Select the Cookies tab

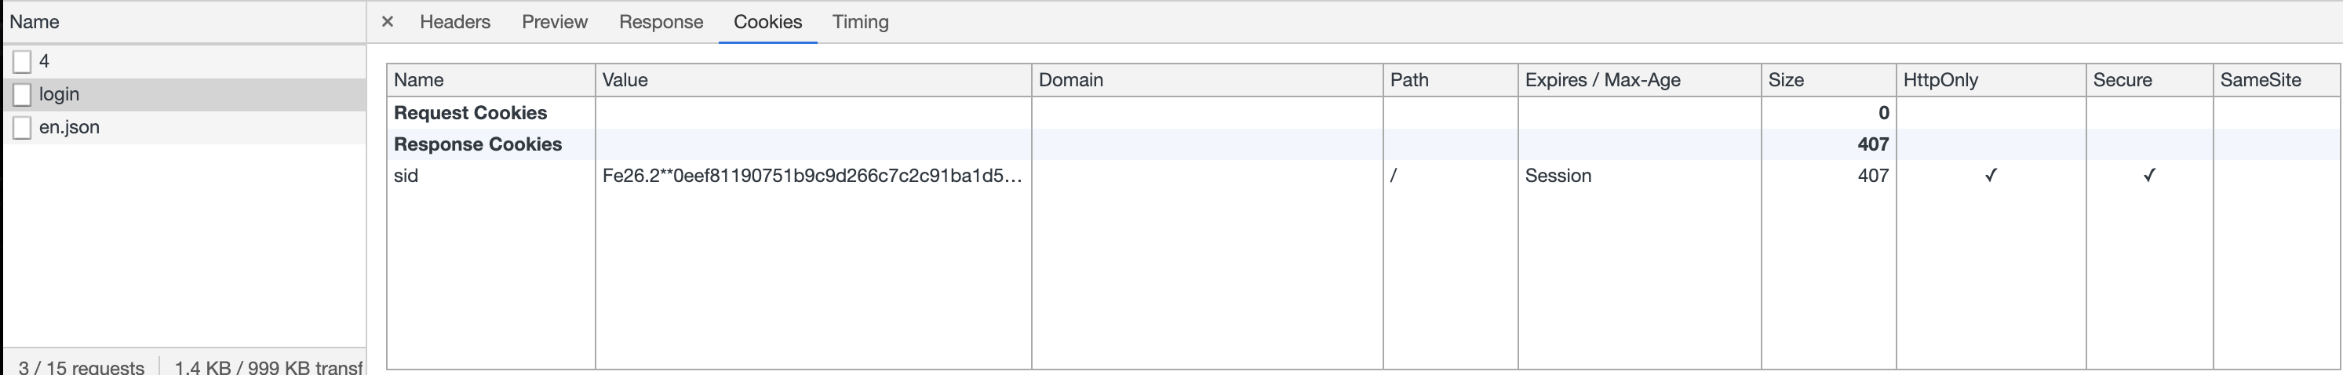coord(767,22)
